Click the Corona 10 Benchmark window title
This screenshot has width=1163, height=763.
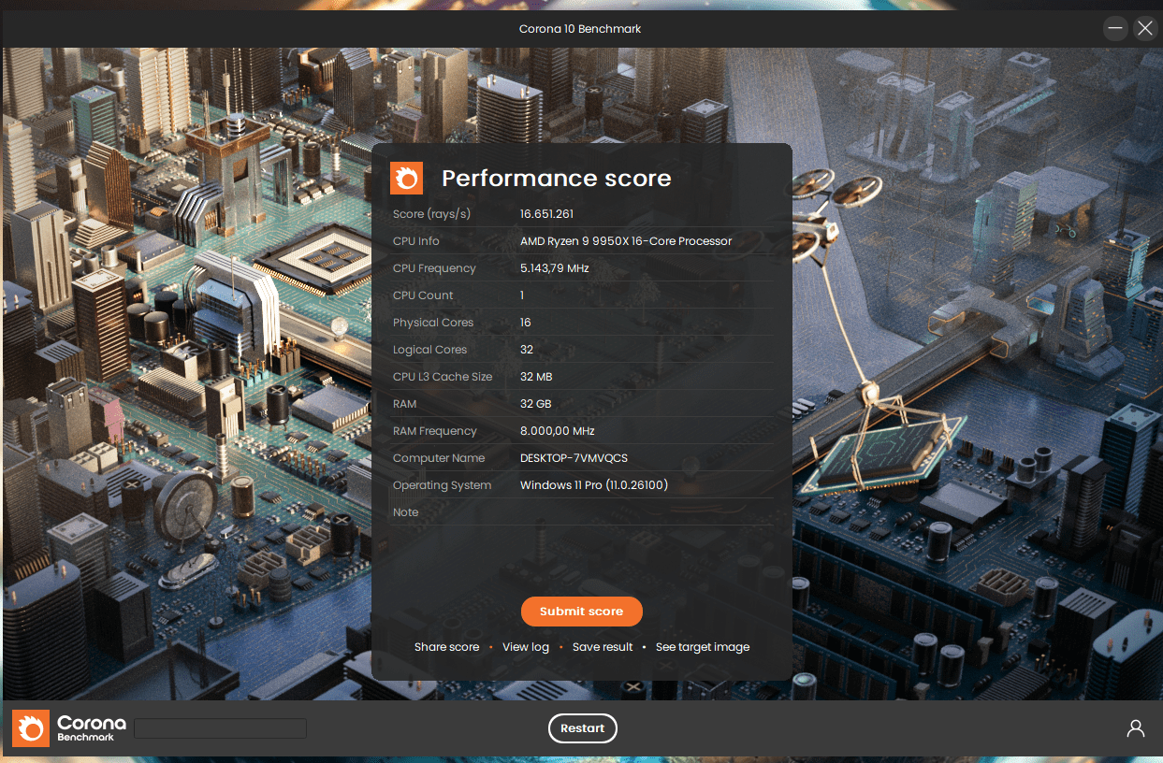[580, 29]
